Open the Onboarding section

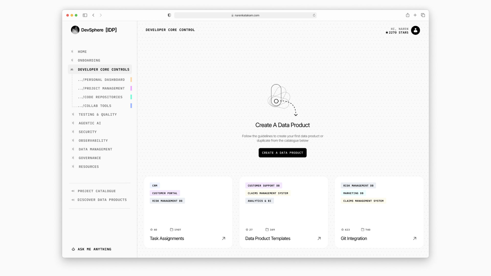coord(89,60)
